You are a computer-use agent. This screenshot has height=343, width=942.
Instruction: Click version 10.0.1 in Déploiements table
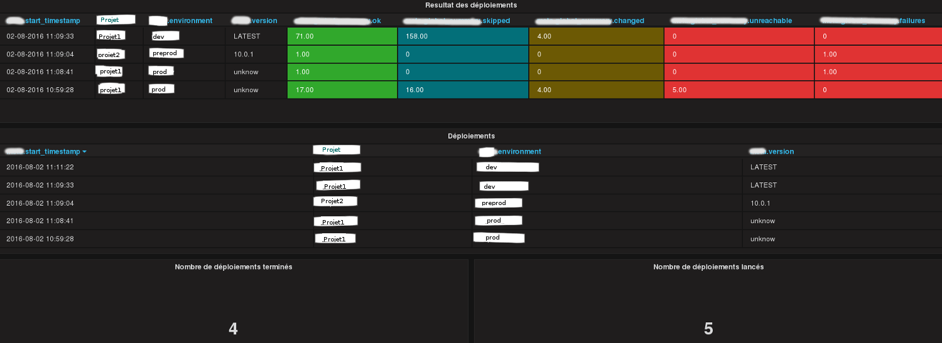tap(760, 203)
